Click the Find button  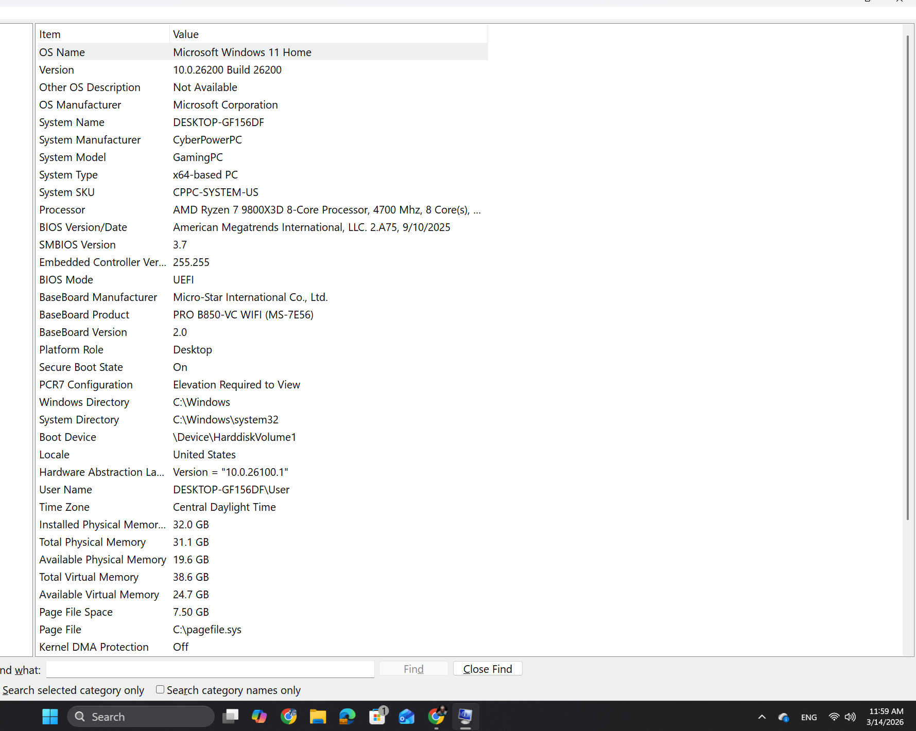pyautogui.click(x=413, y=669)
